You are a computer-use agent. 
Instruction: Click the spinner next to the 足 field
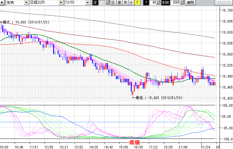coord(108,3)
